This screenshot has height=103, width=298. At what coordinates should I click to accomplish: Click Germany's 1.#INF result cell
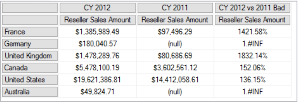tap(253, 44)
